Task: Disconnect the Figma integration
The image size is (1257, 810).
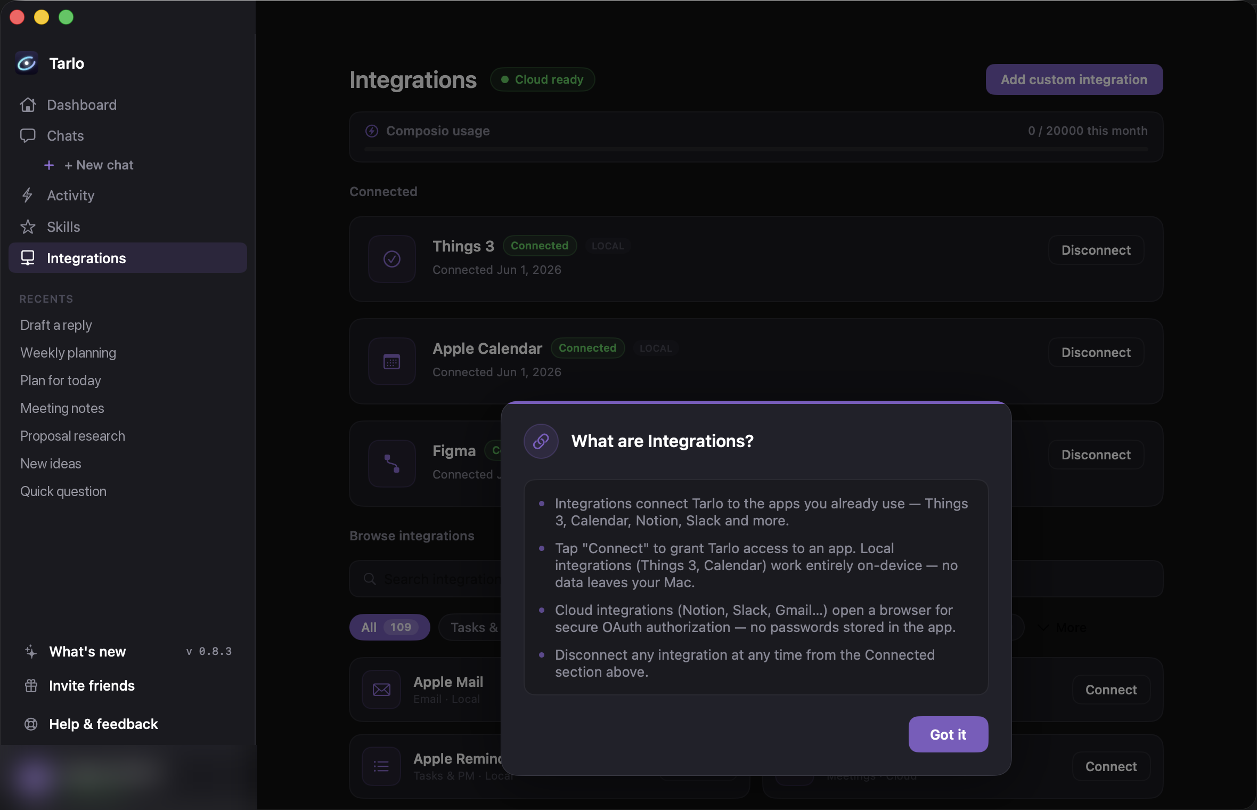Action: 1096,455
